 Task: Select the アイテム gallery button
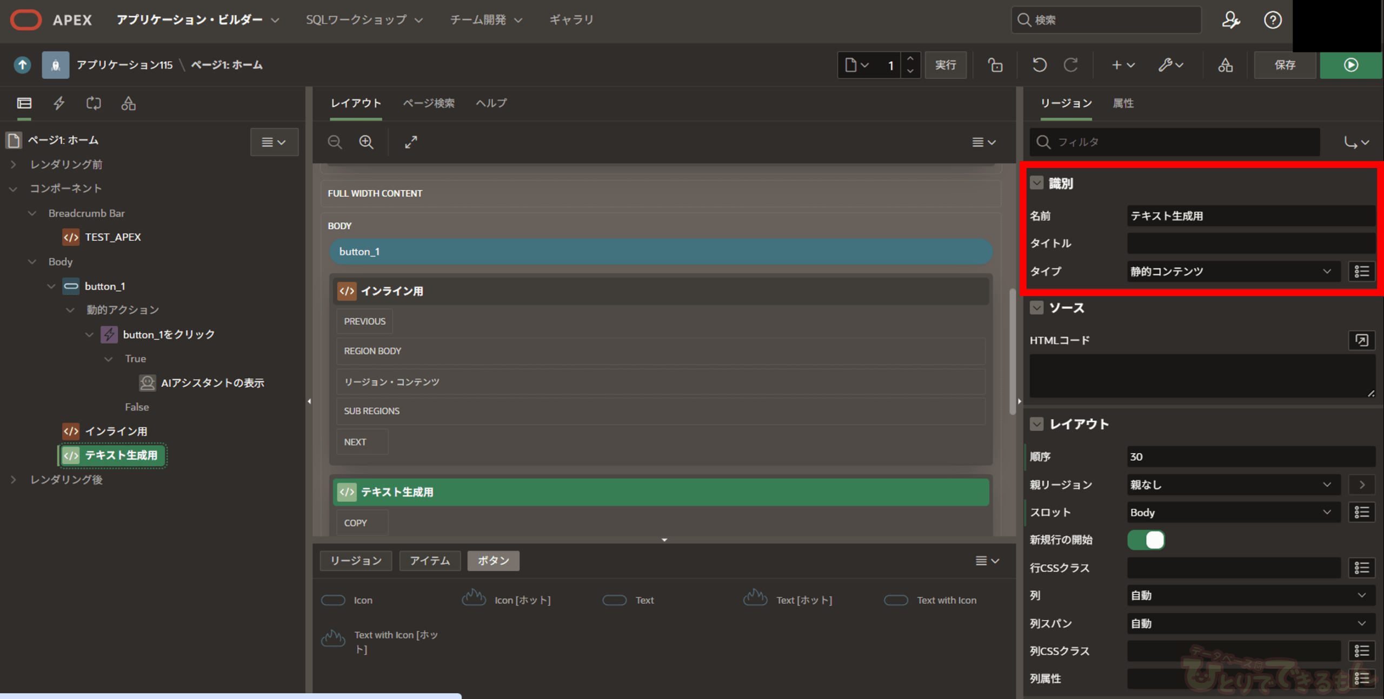click(429, 561)
